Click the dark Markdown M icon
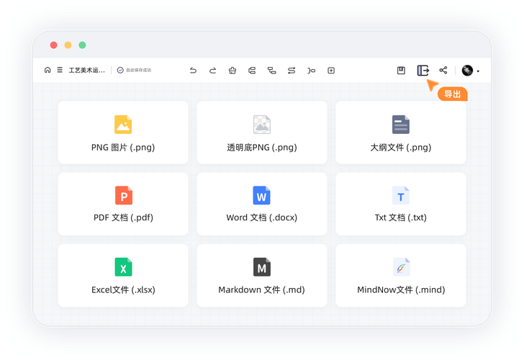 (x=262, y=267)
